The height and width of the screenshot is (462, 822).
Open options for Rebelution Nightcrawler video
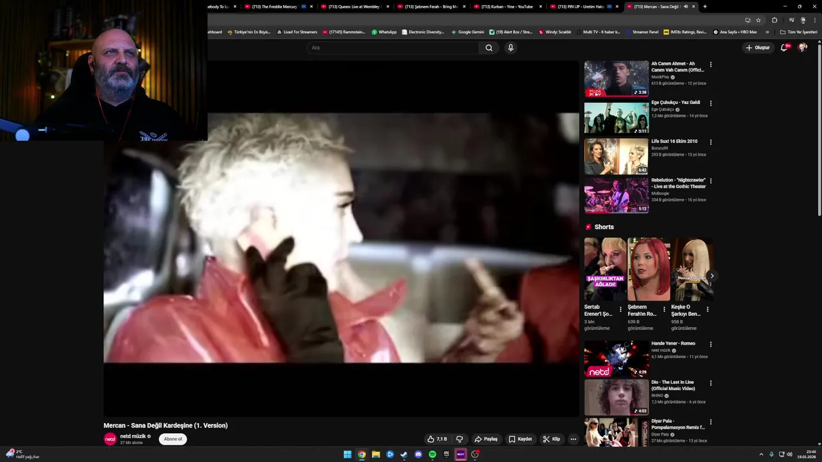710,181
